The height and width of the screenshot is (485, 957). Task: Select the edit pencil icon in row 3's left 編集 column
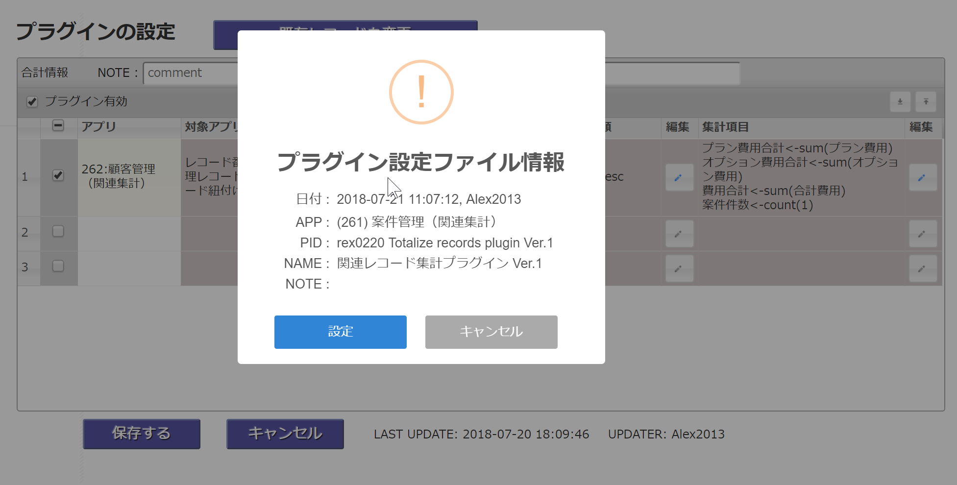[x=679, y=268]
